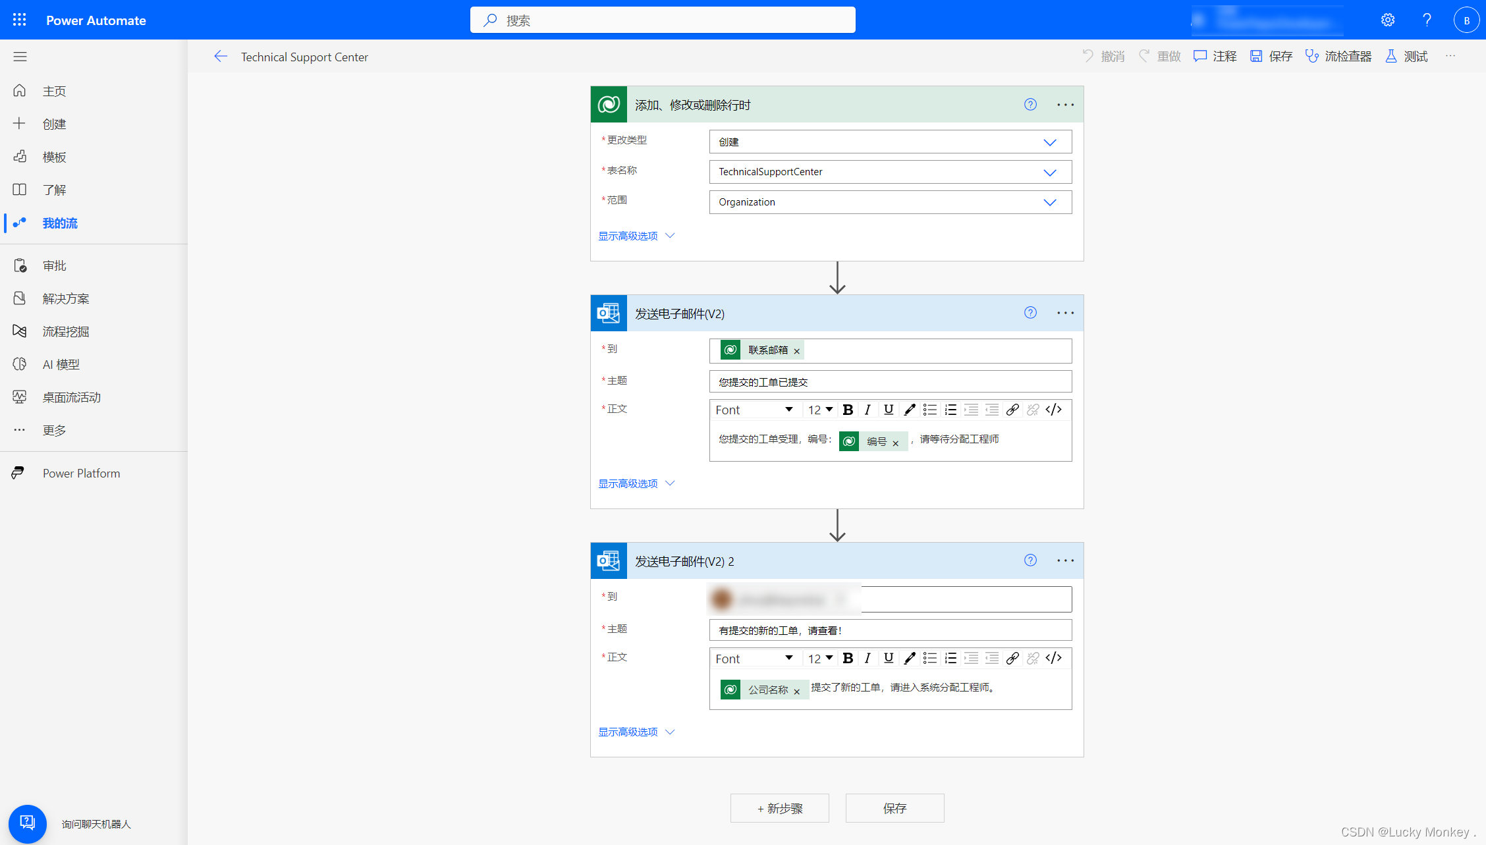Click 保存 in the top command bar
Viewport: 1486px width, 845px height.
pos(1271,57)
